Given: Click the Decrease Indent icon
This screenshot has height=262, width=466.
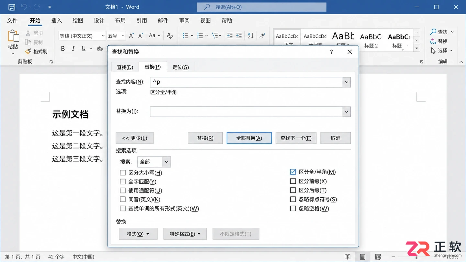Looking at the screenshot, I should 230,36.
